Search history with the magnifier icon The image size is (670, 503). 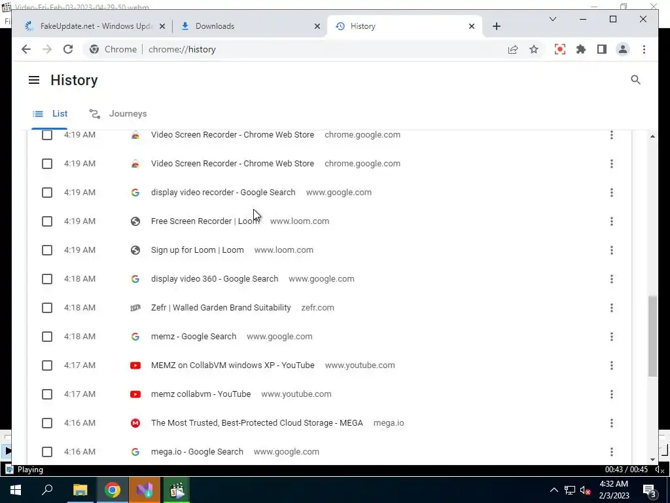coord(635,80)
